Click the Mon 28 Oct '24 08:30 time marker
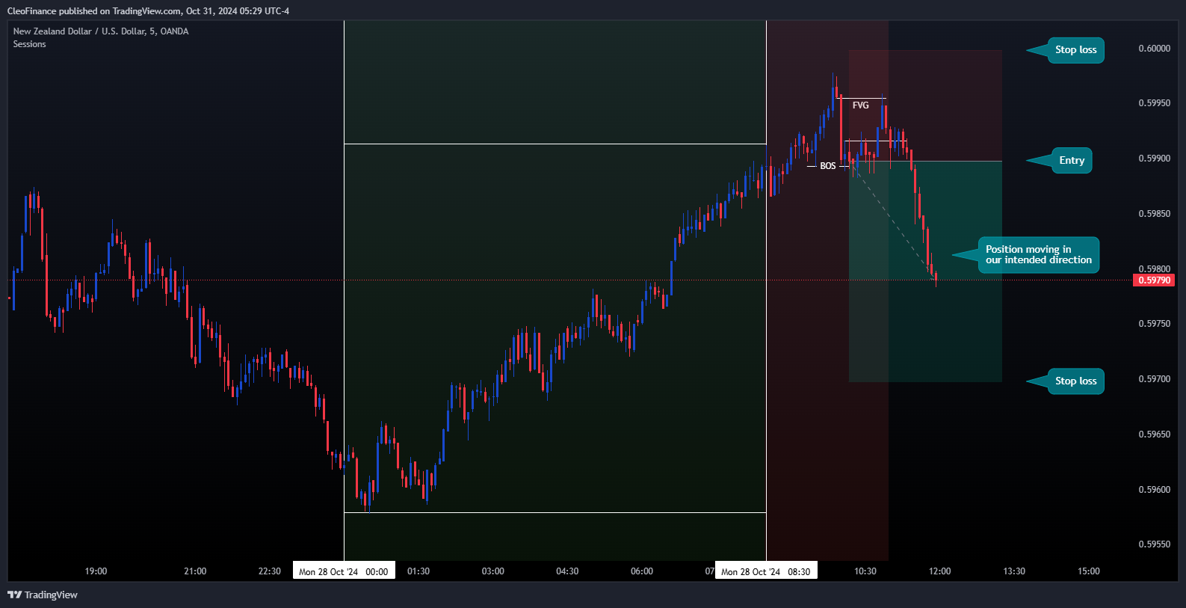The width and height of the screenshot is (1186, 608). [766, 571]
